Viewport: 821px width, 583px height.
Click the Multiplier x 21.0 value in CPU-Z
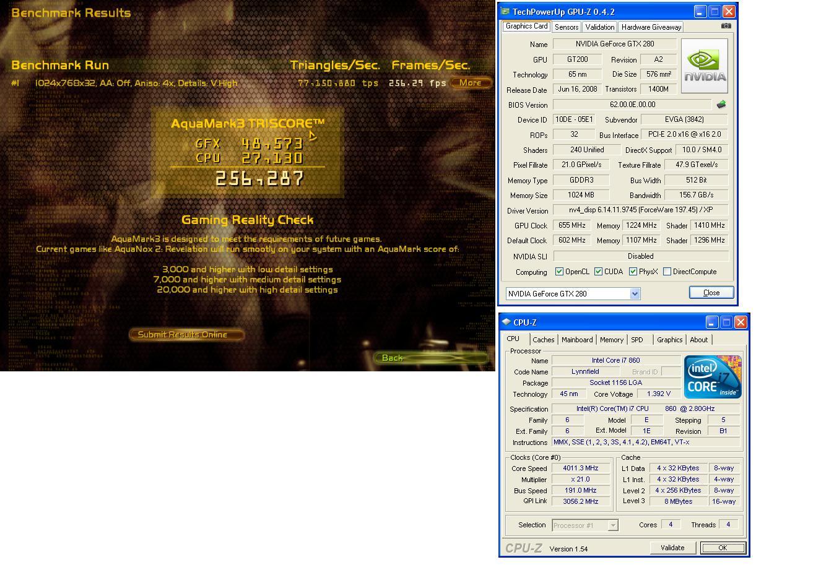click(580, 480)
